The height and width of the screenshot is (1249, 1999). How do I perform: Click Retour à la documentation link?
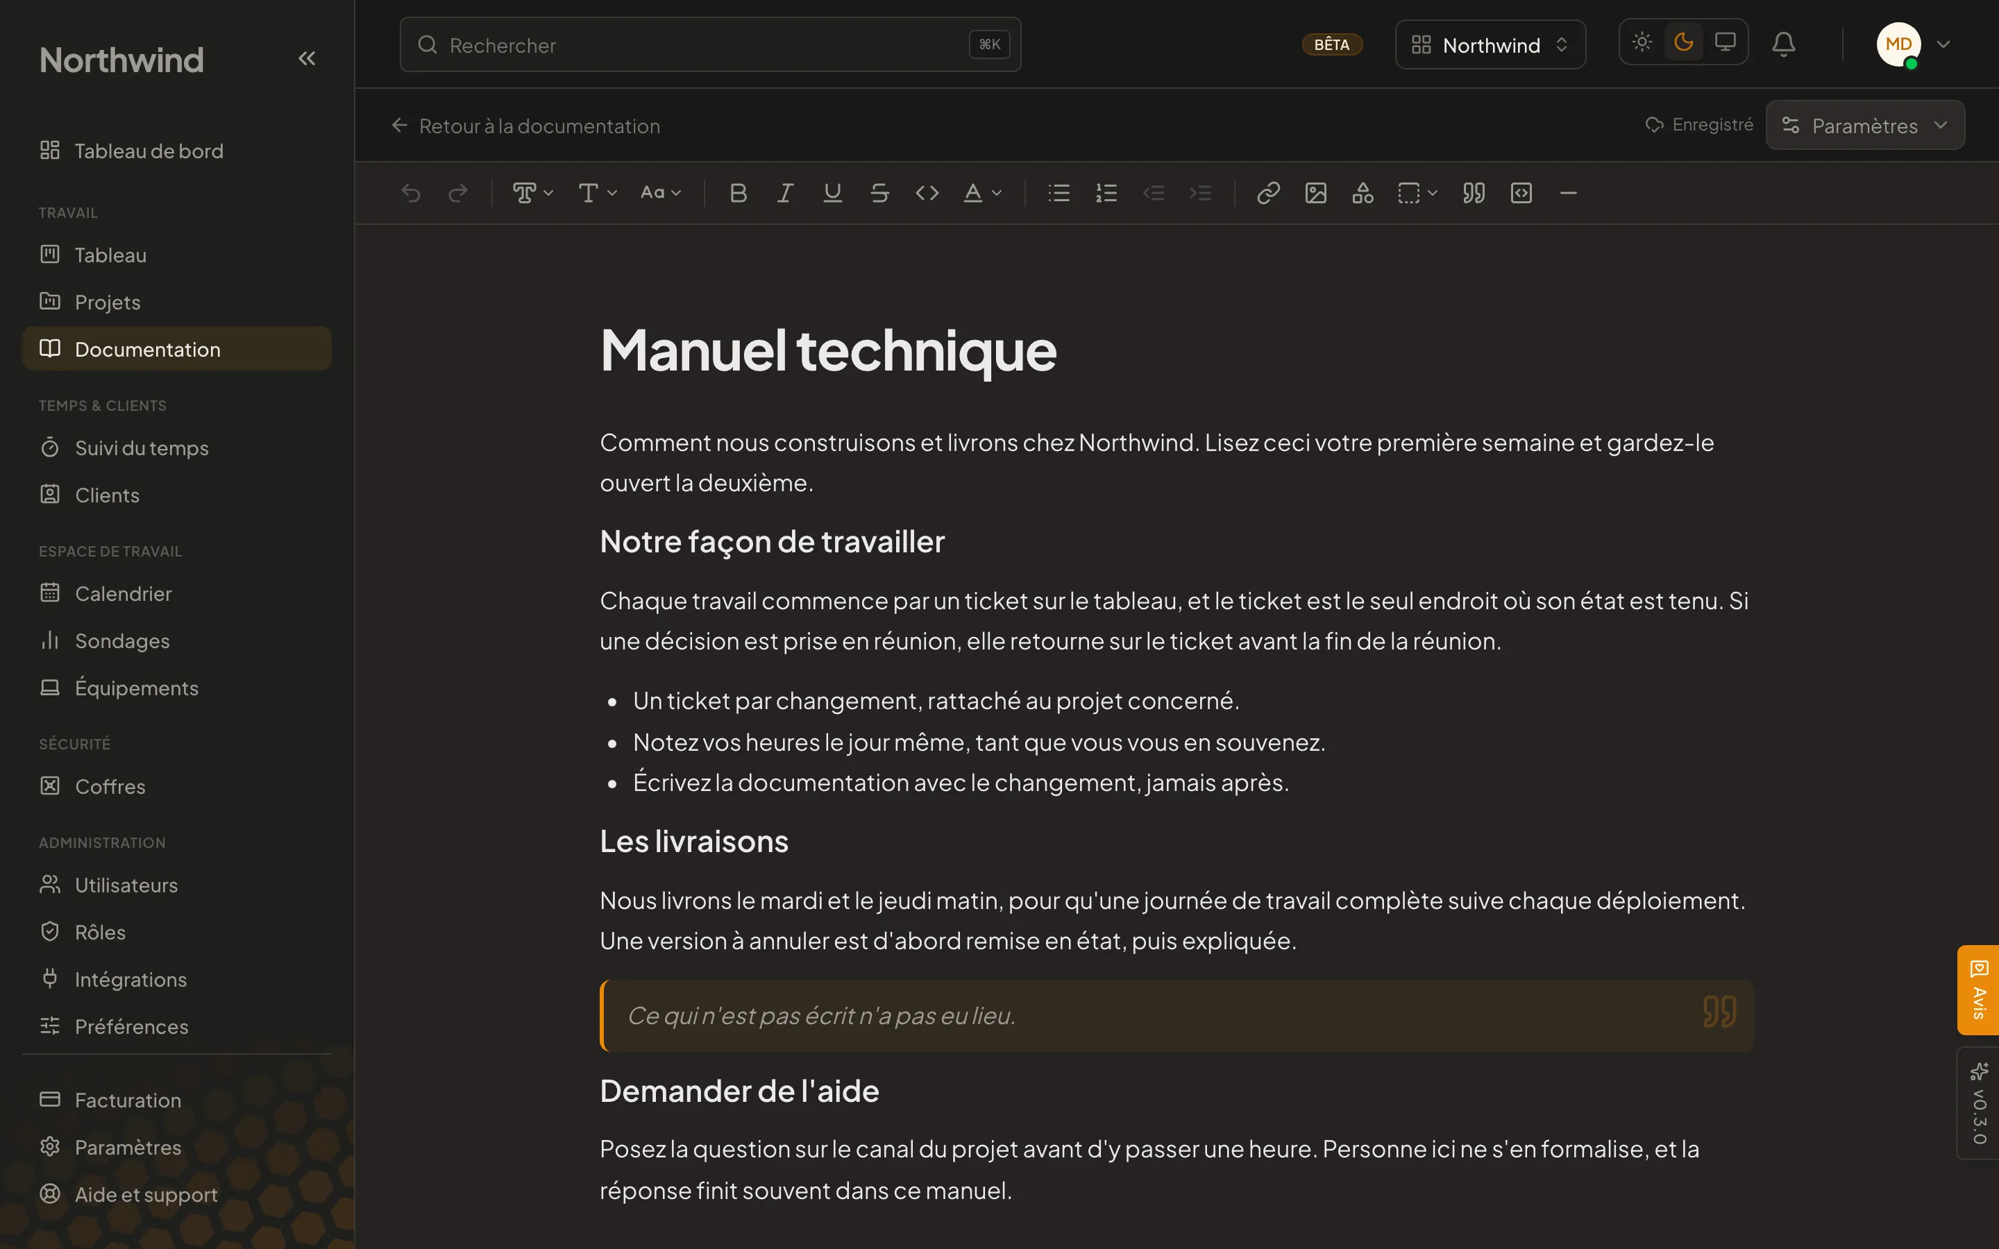(x=526, y=126)
